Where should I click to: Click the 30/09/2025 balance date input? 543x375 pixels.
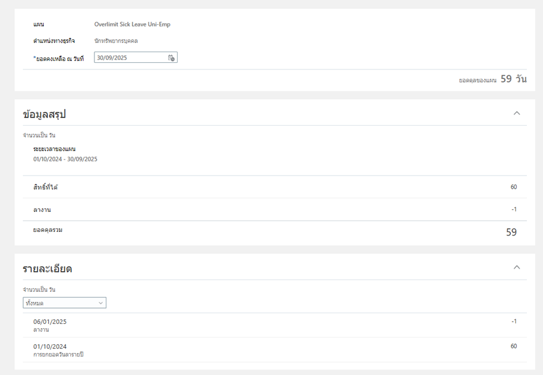130,58
